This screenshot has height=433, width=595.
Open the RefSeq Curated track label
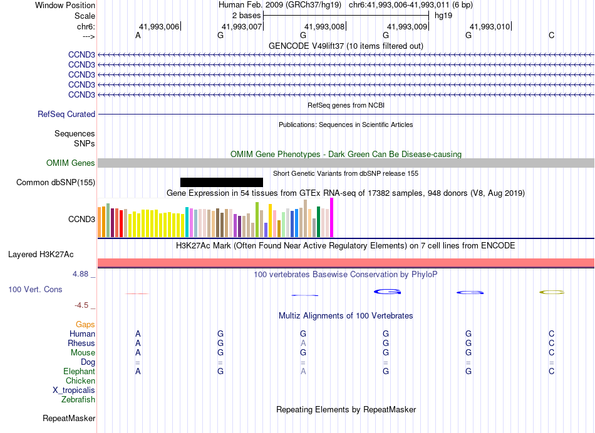(x=66, y=114)
